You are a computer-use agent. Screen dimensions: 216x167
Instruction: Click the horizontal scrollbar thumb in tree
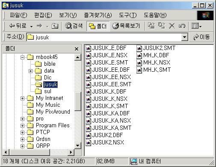[x=30, y=152]
